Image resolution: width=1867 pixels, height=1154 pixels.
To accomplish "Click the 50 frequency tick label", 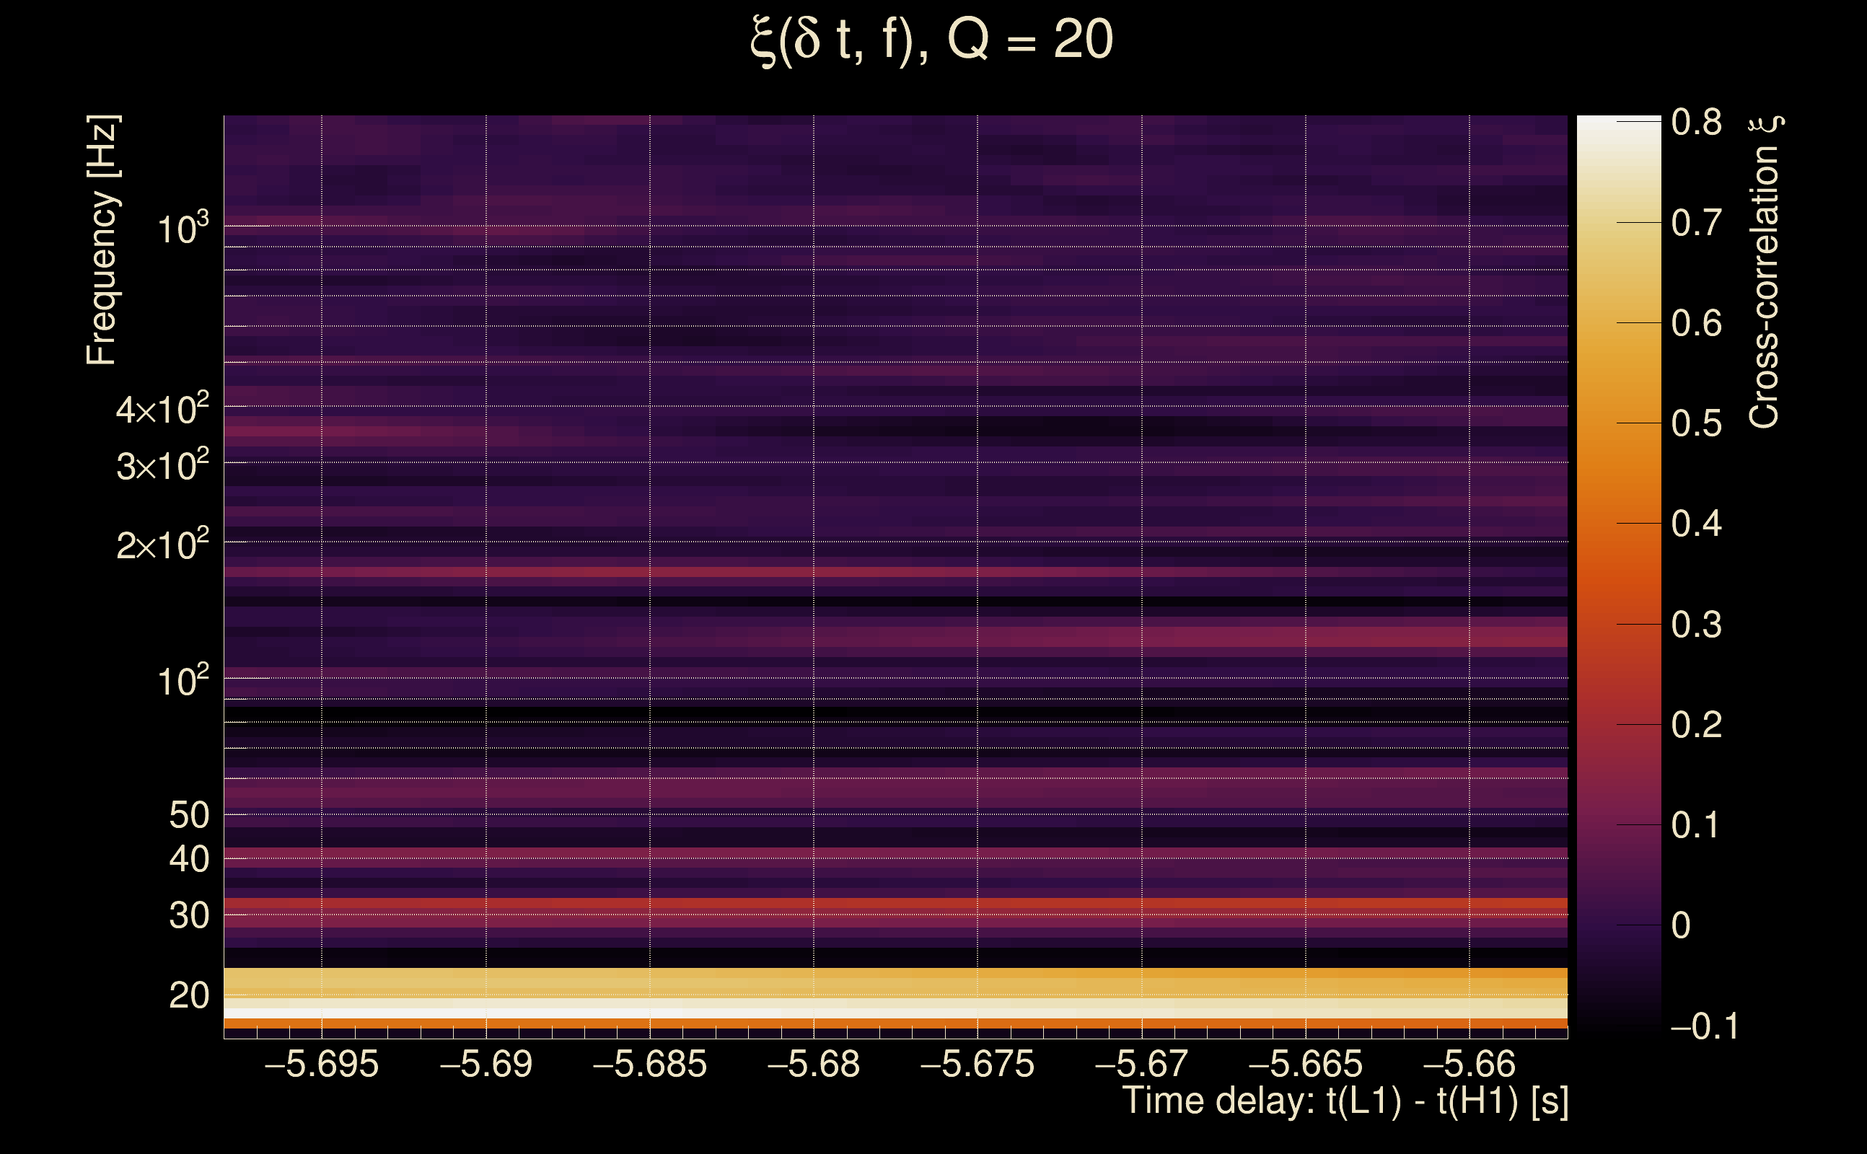I will pos(188,815).
